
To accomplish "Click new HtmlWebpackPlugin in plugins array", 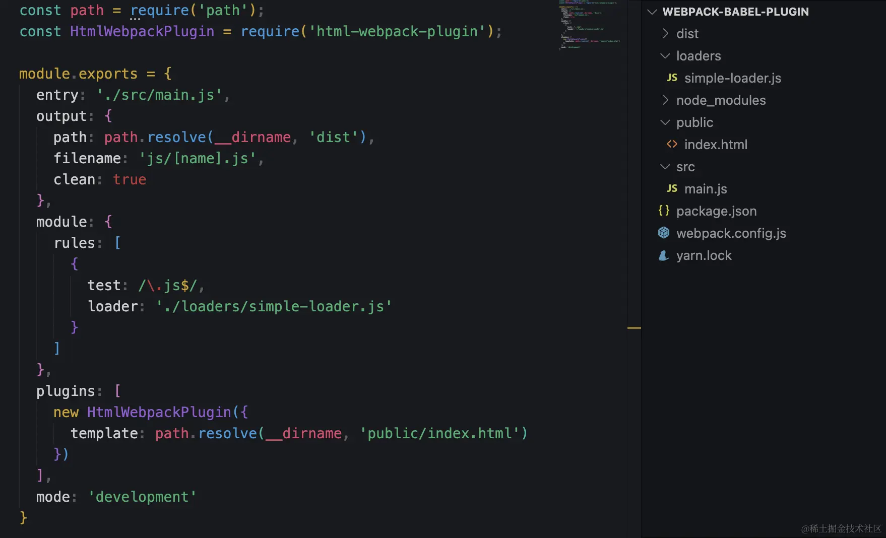I will 143,412.
